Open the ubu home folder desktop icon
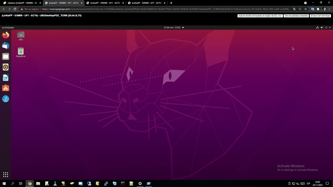The height and width of the screenshot is (187, 333). (21, 36)
